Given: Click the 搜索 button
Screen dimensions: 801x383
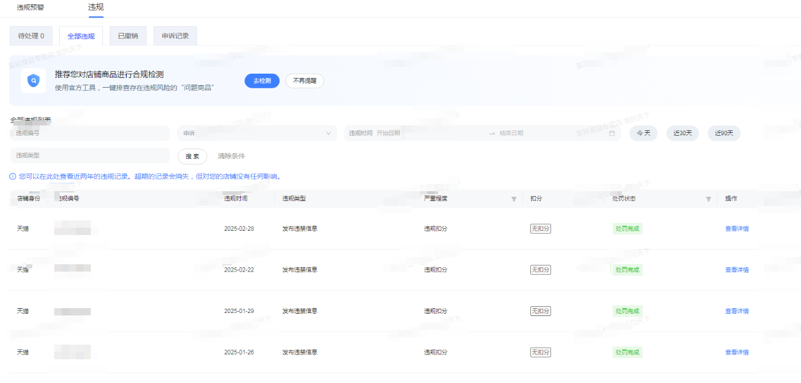Looking at the screenshot, I should coord(192,156).
